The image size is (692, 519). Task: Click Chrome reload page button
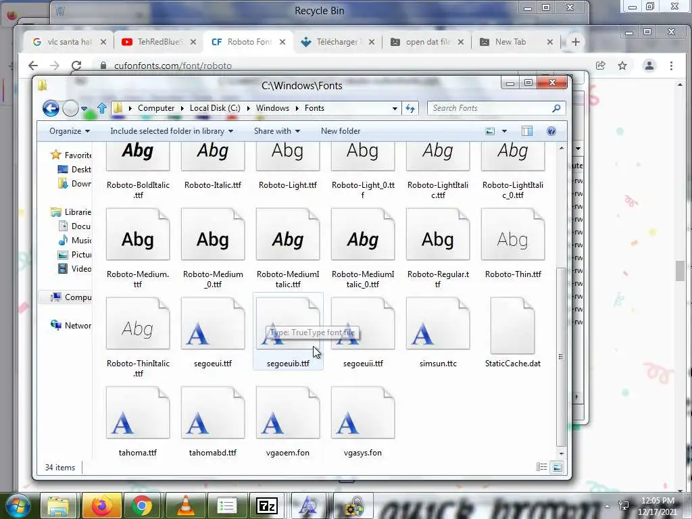click(x=76, y=66)
